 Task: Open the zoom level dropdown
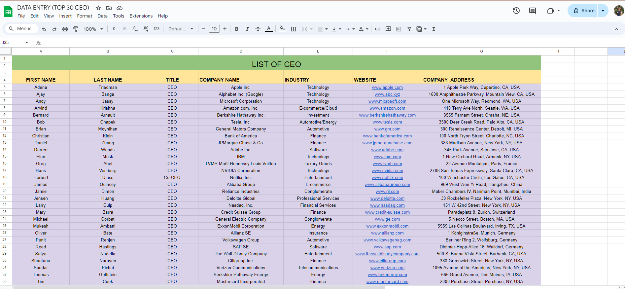click(x=93, y=29)
